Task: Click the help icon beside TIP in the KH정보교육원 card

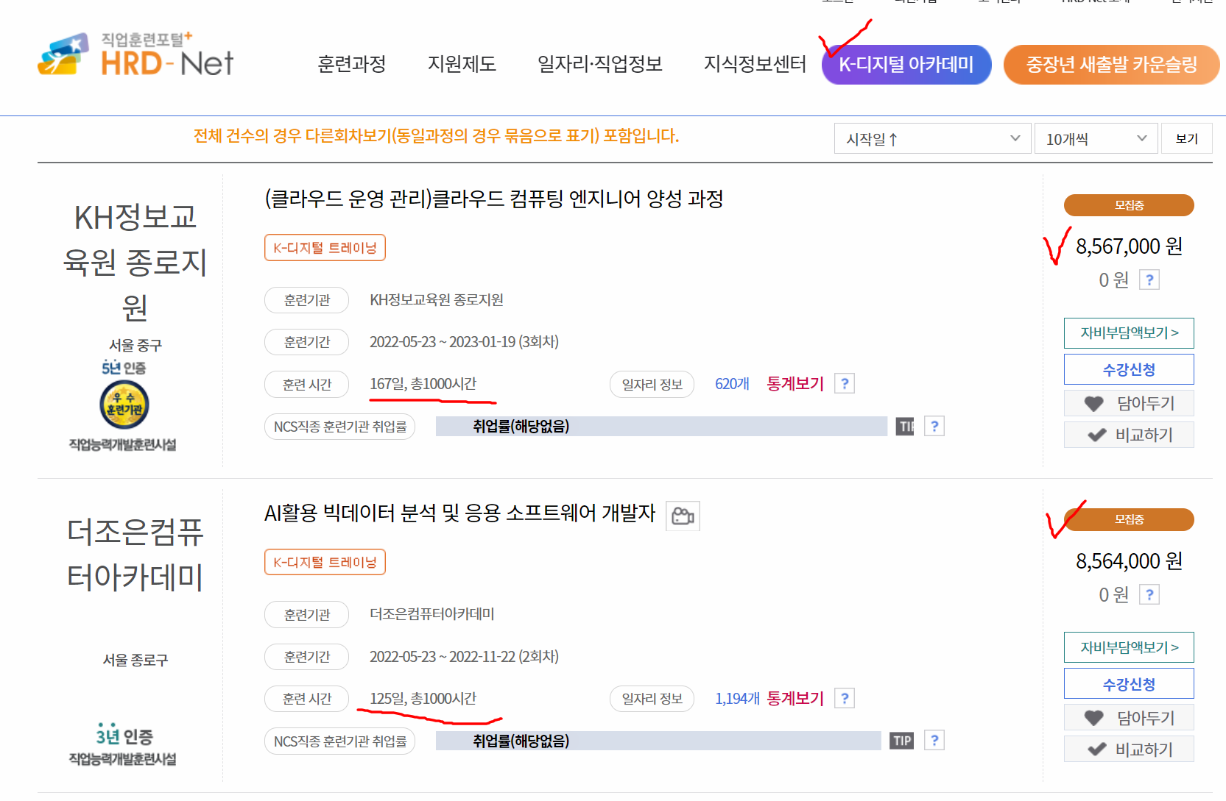Action: (934, 426)
